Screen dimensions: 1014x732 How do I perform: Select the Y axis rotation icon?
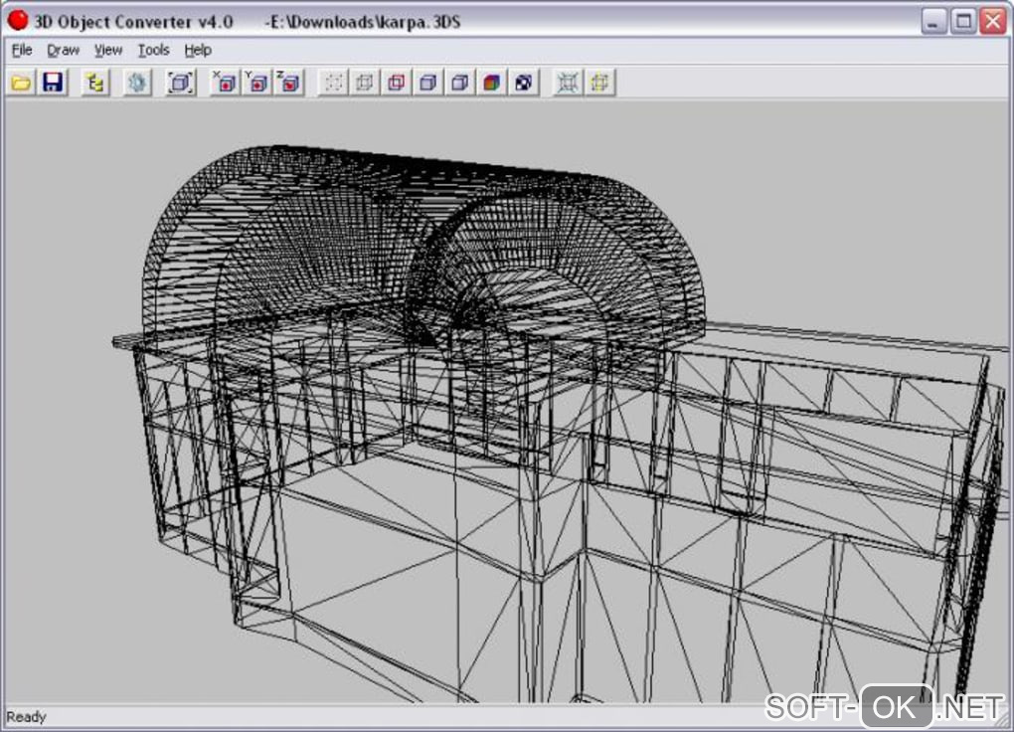(x=257, y=83)
